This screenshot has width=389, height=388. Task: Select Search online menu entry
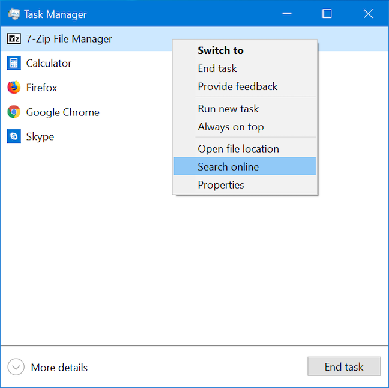(x=244, y=166)
